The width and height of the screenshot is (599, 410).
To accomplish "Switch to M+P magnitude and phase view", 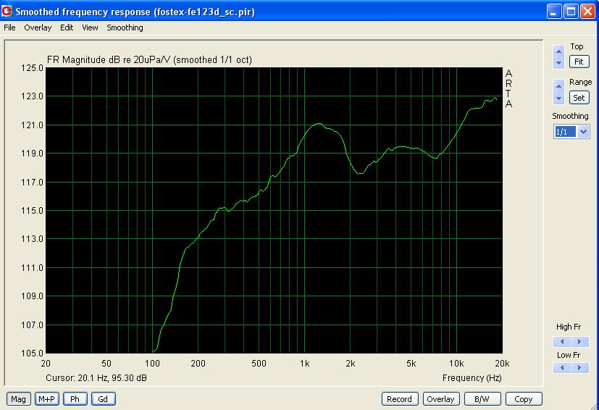I will pyautogui.click(x=46, y=399).
